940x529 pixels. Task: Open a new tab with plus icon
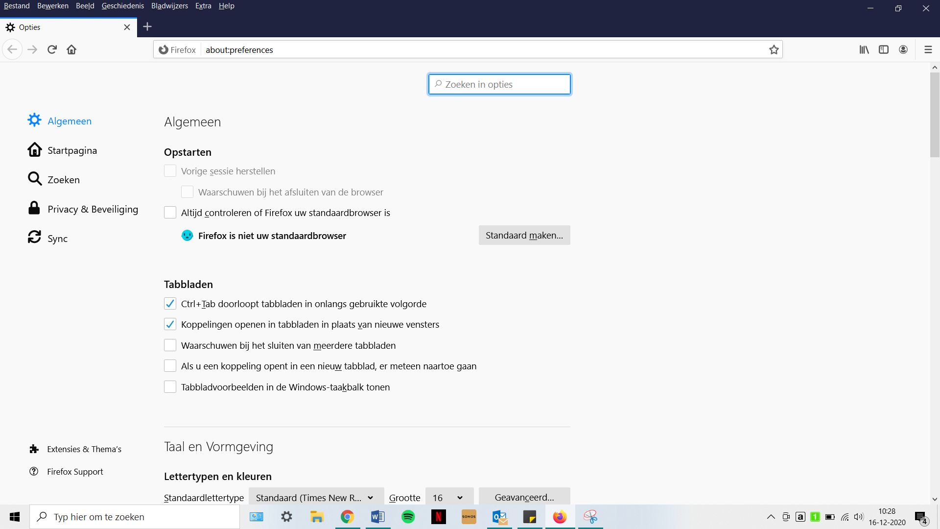pyautogui.click(x=147, y=27)
